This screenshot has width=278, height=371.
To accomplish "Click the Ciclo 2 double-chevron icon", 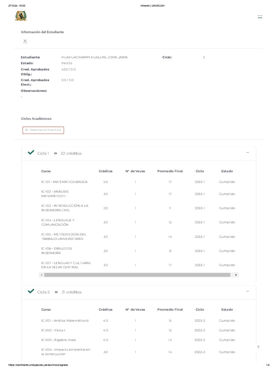I will point(56,292).
